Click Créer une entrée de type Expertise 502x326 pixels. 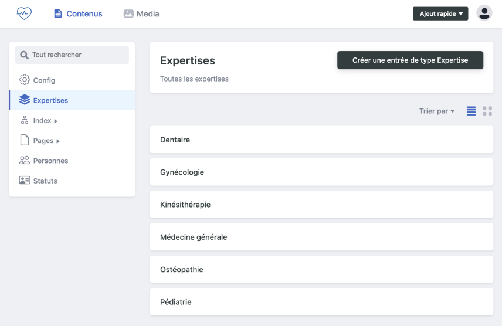pos(410,60)
